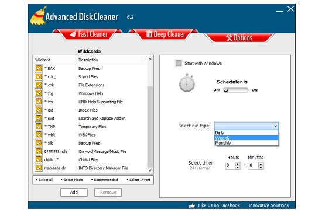322x216 pixels.
Task: Close the Advanced Disk Cleaner window
Action: tap(290, 9)
